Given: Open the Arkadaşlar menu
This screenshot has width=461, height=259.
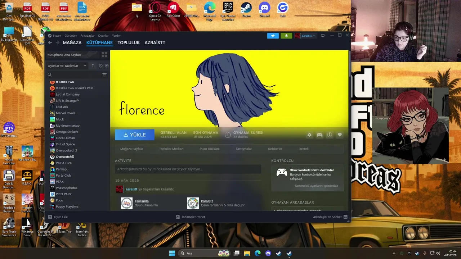Looking at the screenshot, I should [x=88, y=36].
